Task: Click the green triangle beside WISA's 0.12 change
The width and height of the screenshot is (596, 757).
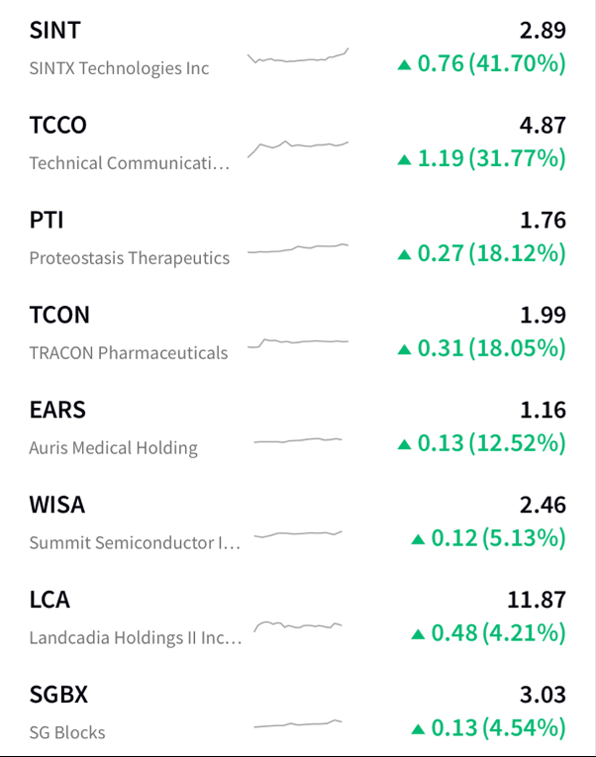Action: (418, 539)
